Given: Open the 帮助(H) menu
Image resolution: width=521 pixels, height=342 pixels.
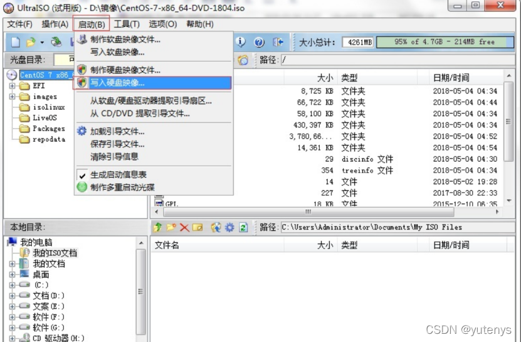Looking at the screenshot, I should (x=200, y=24).
